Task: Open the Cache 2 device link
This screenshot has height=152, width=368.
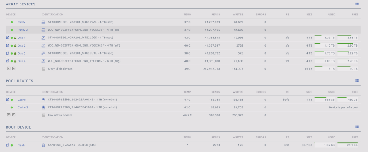Action: (23, 108)
